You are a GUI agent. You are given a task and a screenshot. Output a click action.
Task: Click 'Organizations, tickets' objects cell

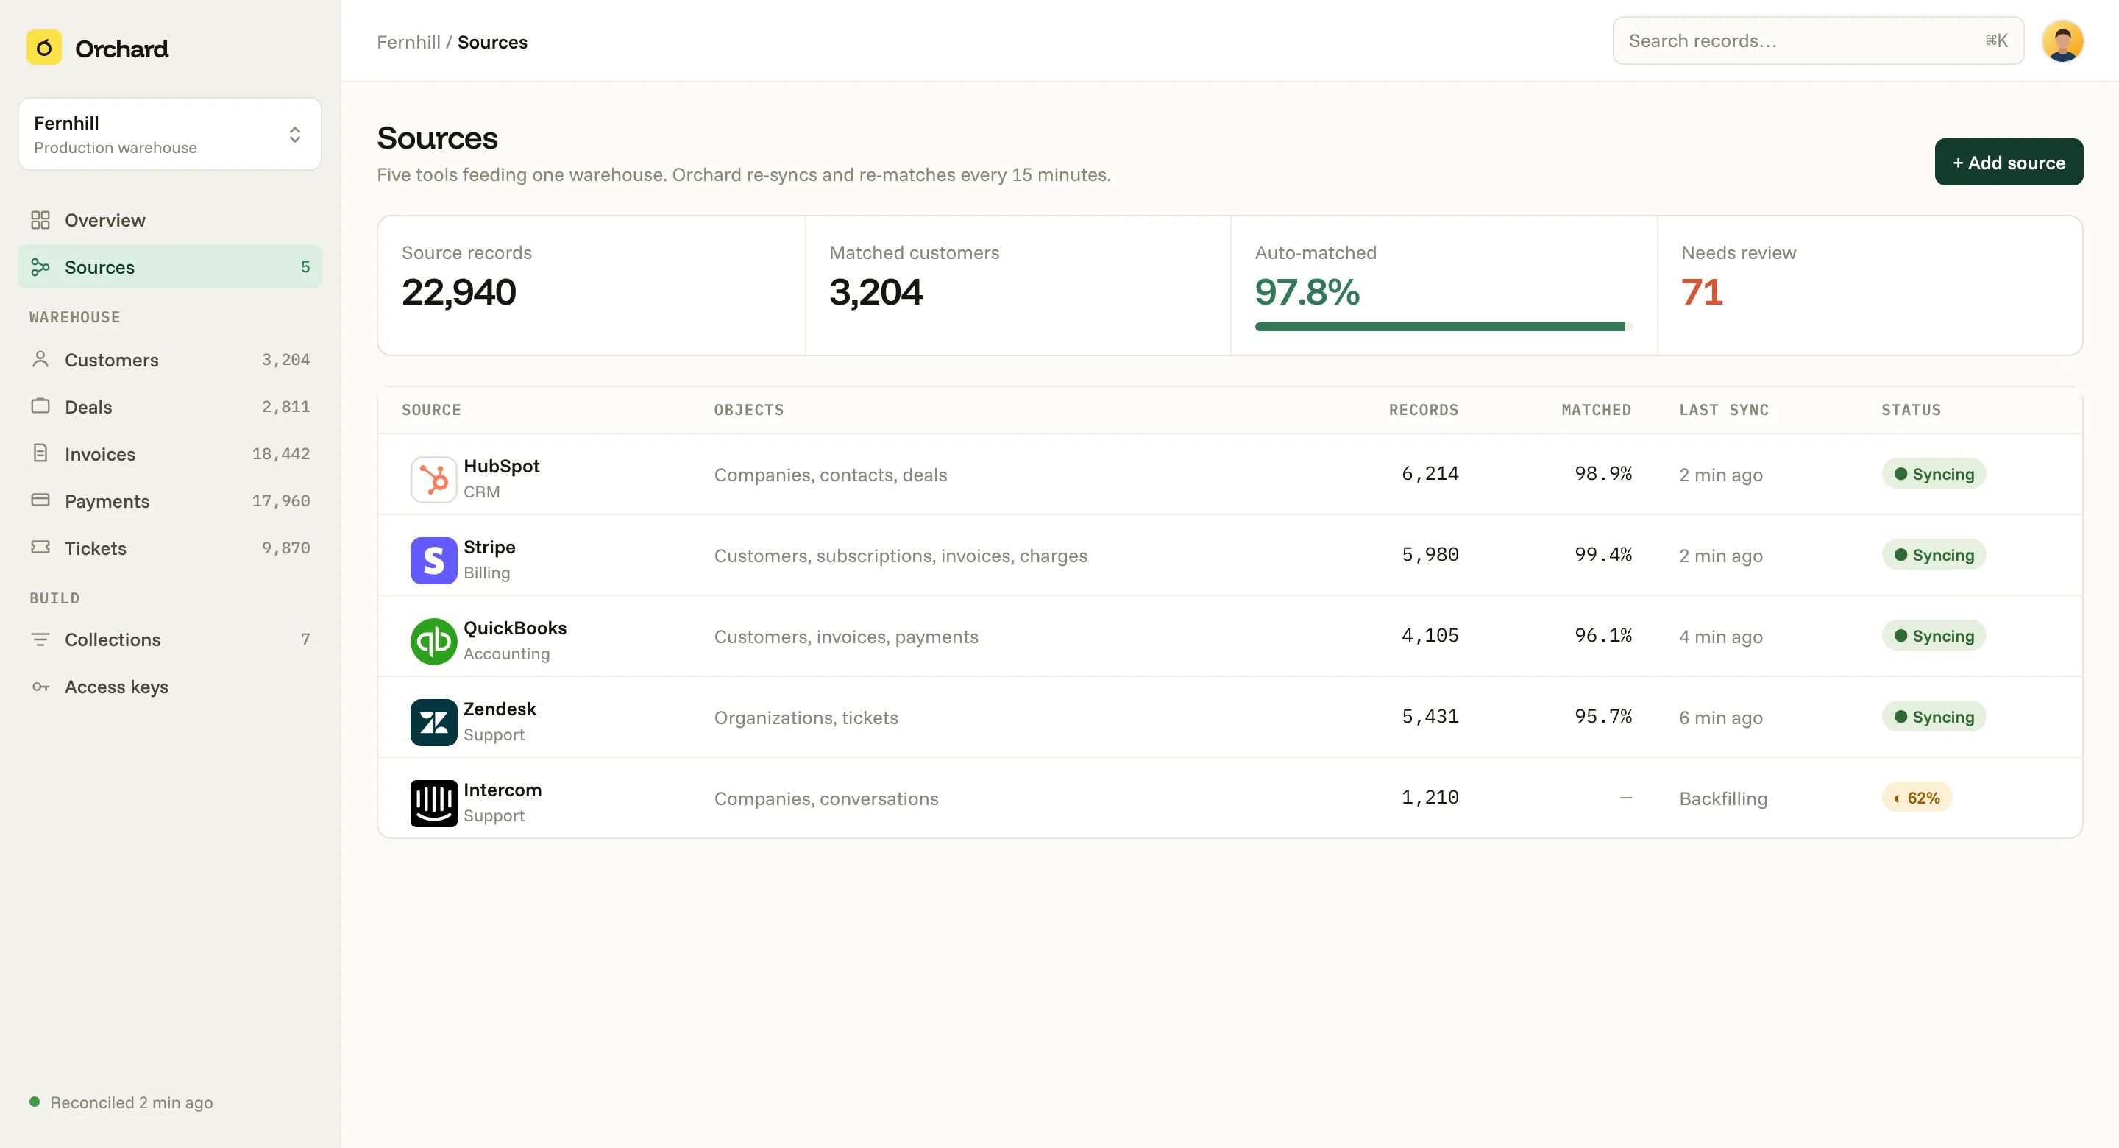806,717
